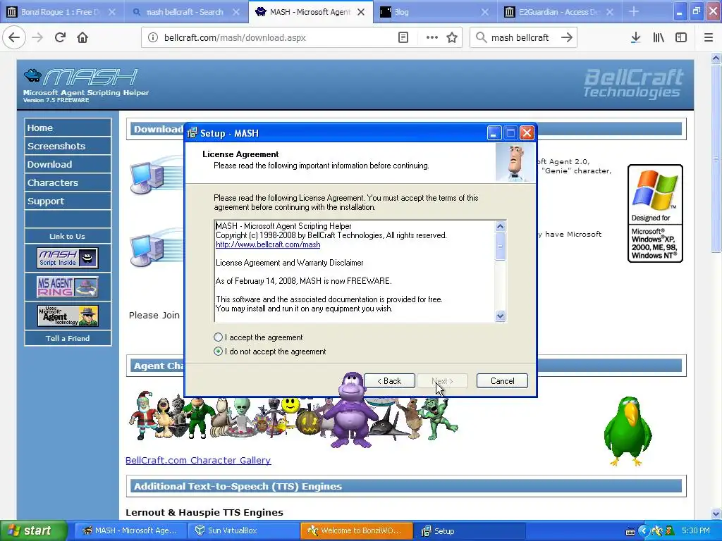
Task: Click the license text scrollbar thumb
Action: coord(500,247)
